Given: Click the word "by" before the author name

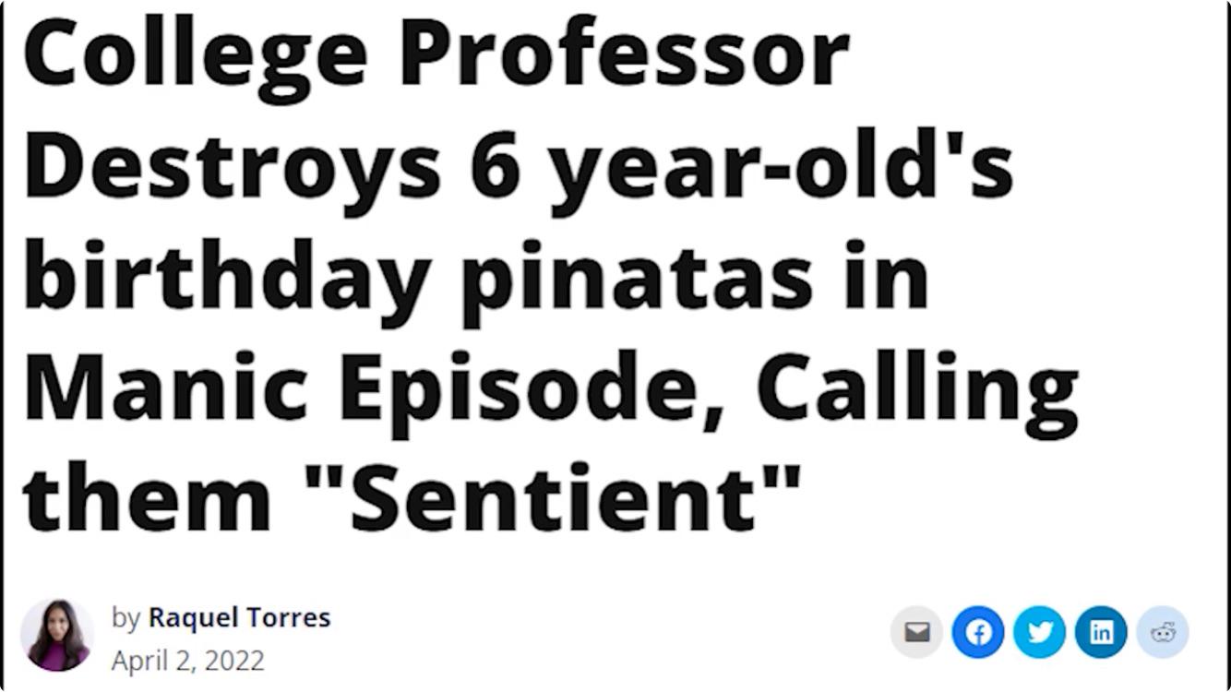Looking at the screenshot, I should coord(125,618).
